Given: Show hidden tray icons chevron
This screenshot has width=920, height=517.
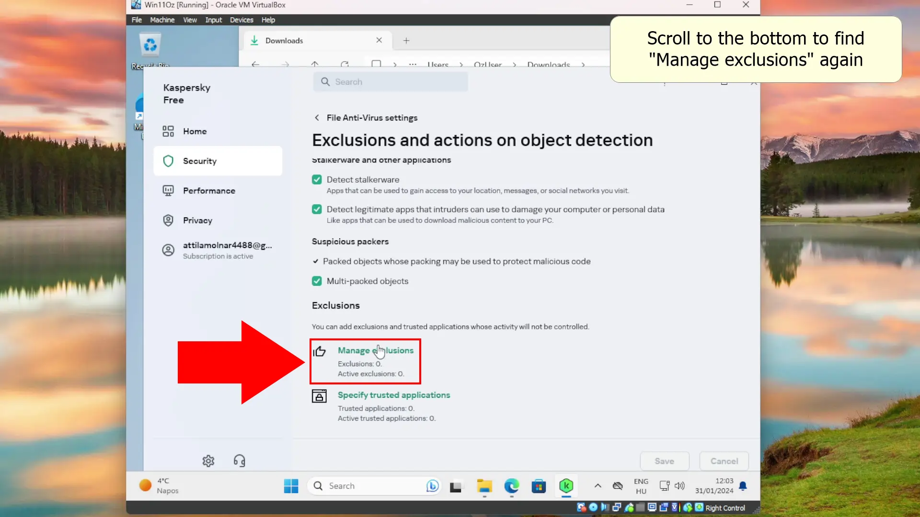Looking at the screenshot, I should coord(598,486).
